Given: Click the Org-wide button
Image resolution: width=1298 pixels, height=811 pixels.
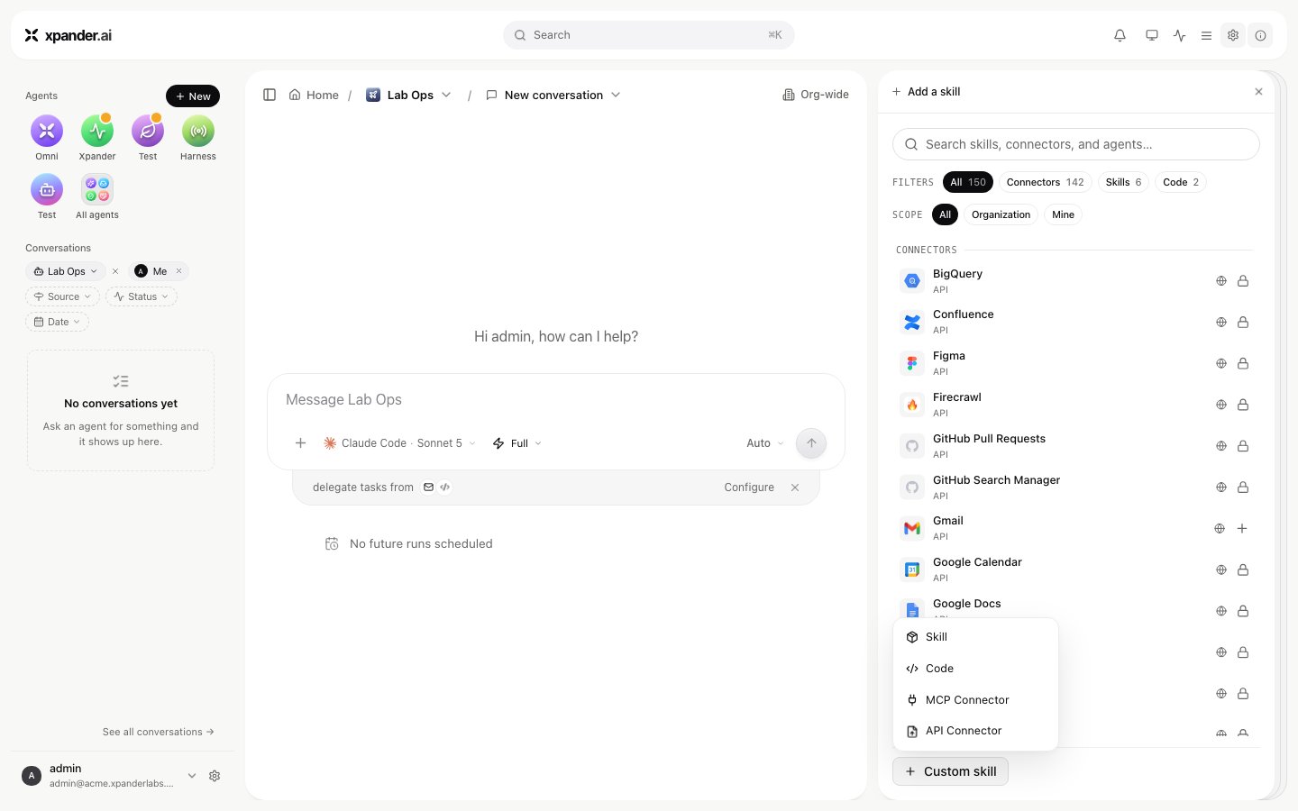Looking at the screenshot, I should 816,95.
